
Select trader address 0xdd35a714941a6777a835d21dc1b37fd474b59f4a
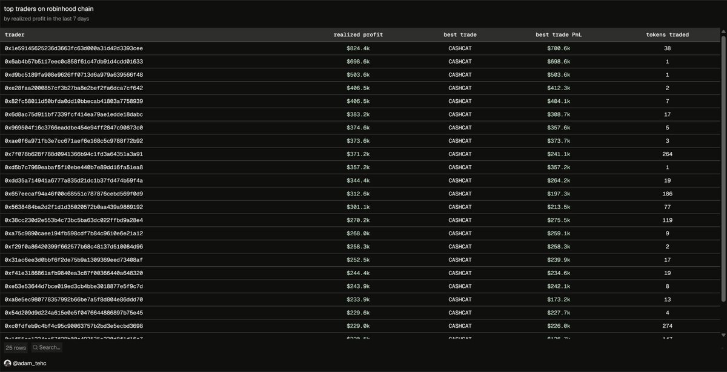point(73,181)
